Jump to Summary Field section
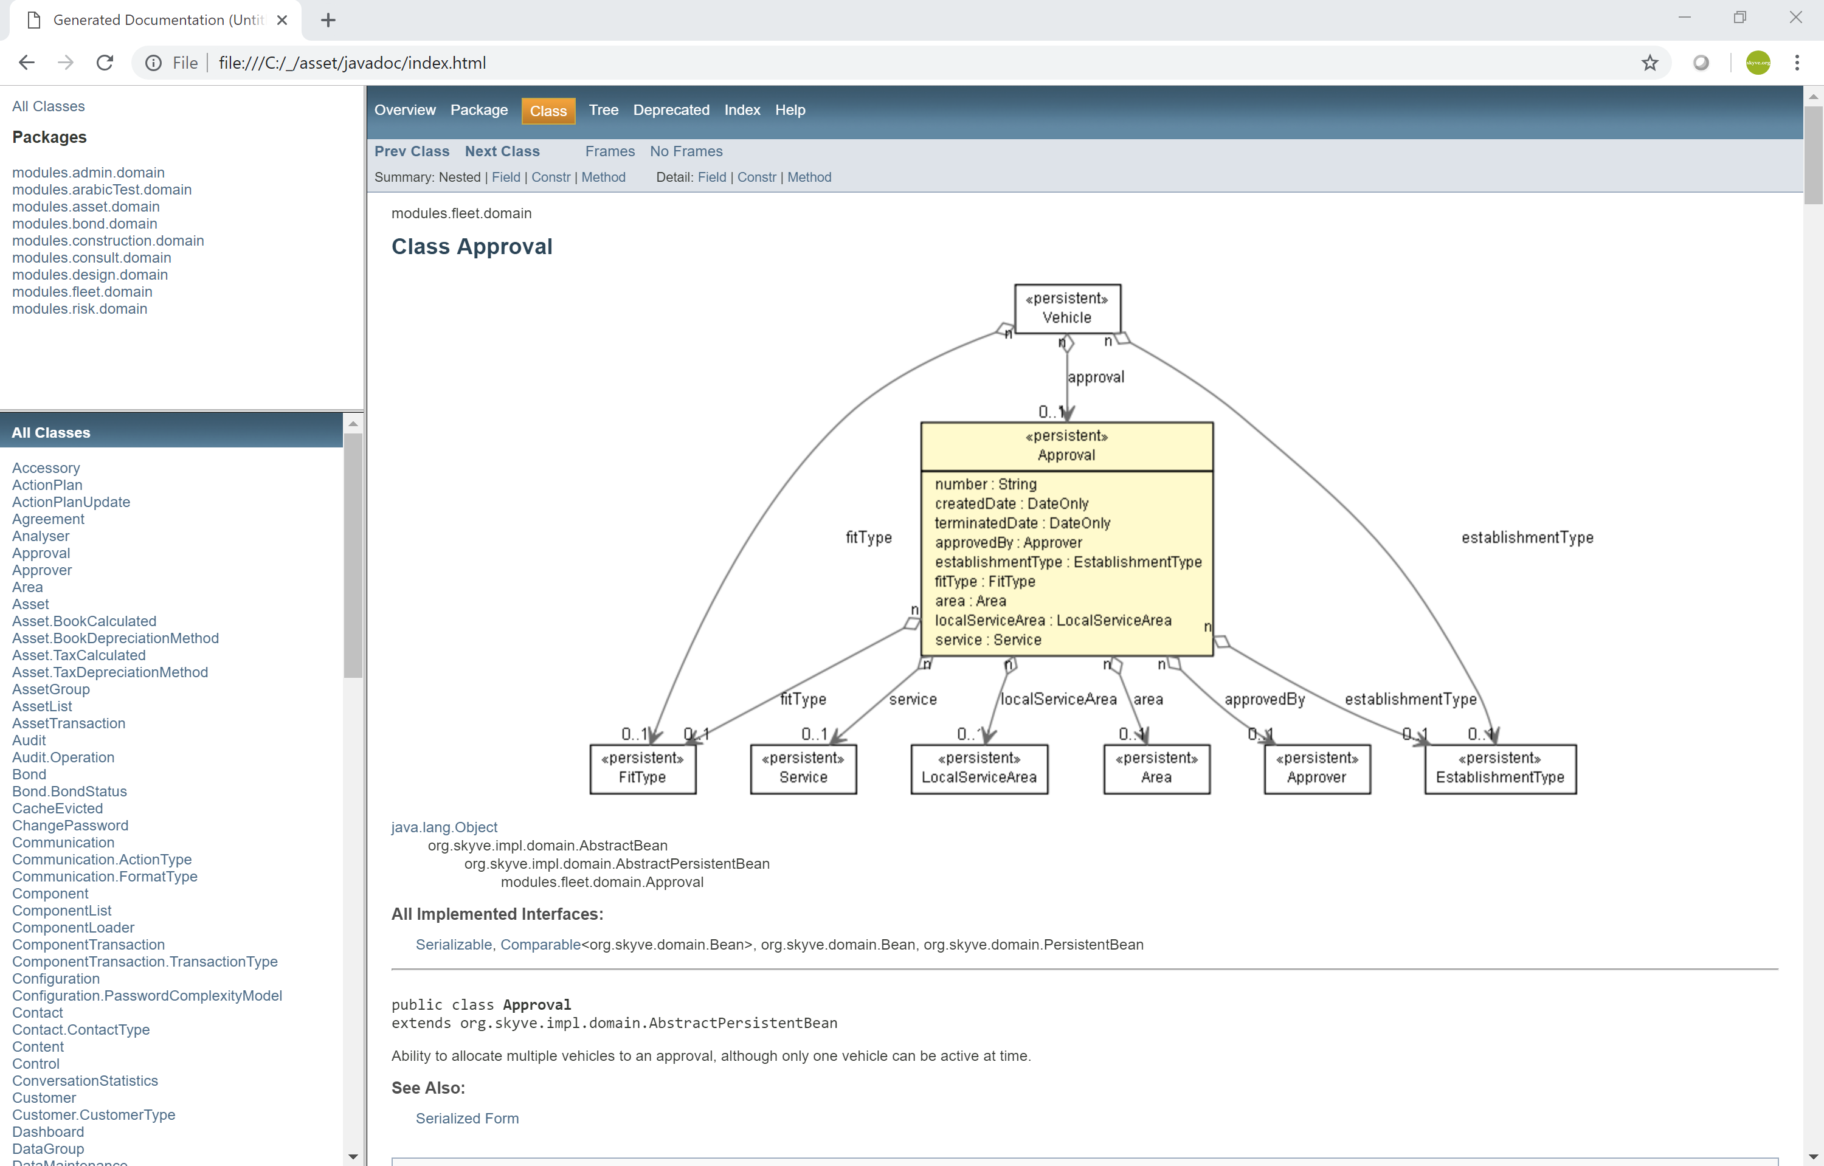The image size is (1824, 1166). point(506,177)
